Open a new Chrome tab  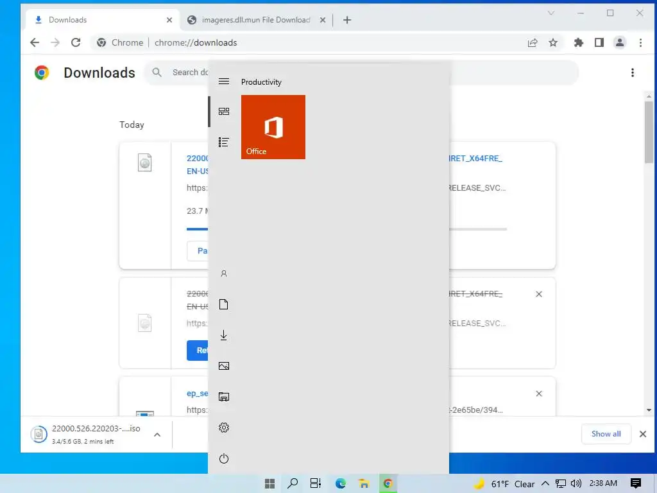coord(347,20)
